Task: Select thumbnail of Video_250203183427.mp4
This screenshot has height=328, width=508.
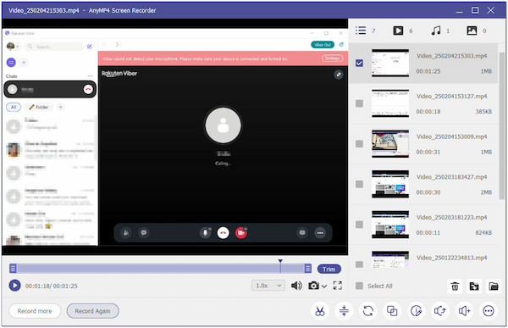Action: pyautogui.click(x=390, y=184)
